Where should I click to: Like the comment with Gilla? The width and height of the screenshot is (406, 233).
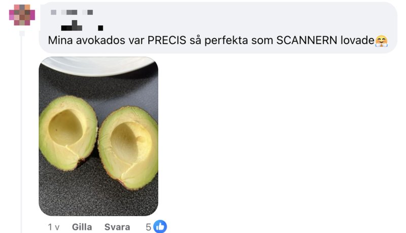tap(82, 227)
